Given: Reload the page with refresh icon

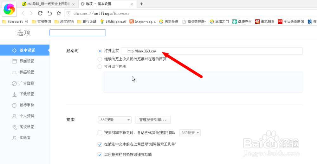Looking at the screenshot, I should tap(40, 13).
